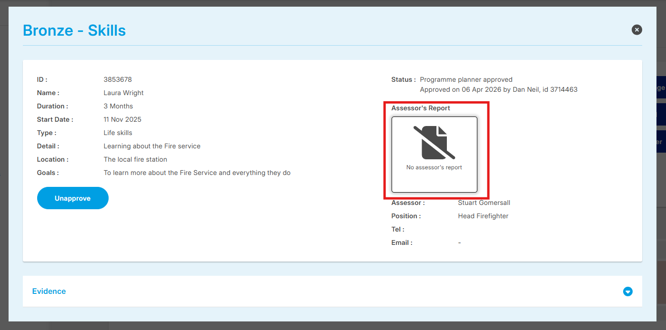Viewport: 666px width, 330px height.
Task: Click the start date 11 Nov 2025
Action: pyautogui.click(x=122, y=119)
